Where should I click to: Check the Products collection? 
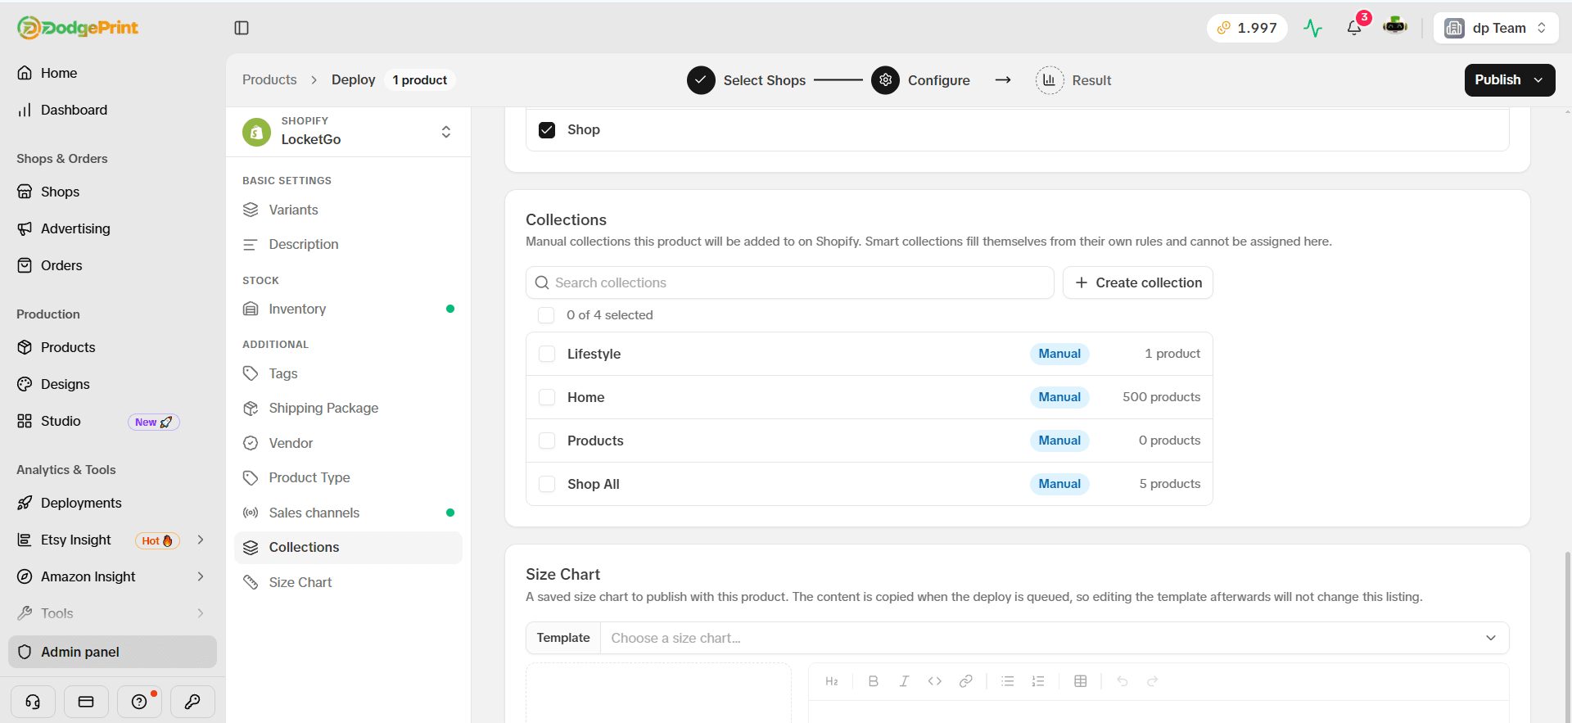point(547,441)
